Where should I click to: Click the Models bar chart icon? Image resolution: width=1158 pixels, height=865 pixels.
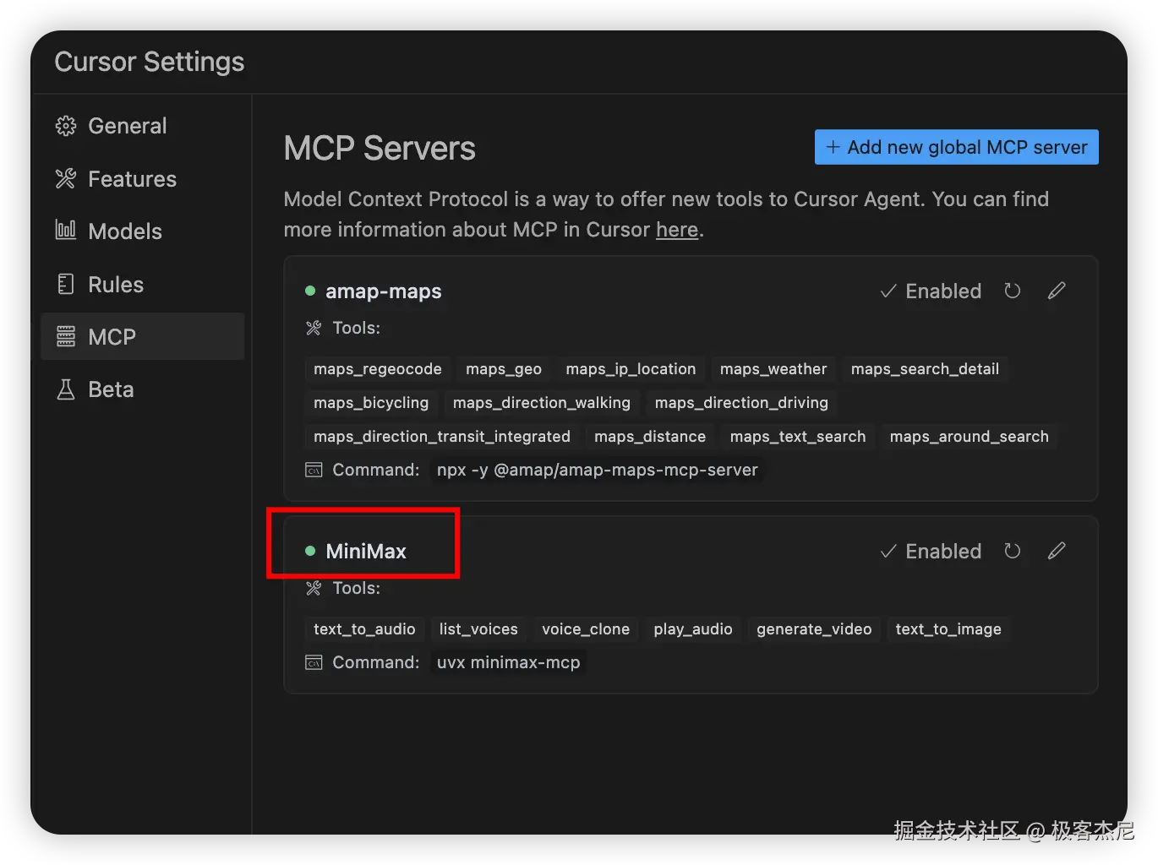66,230
